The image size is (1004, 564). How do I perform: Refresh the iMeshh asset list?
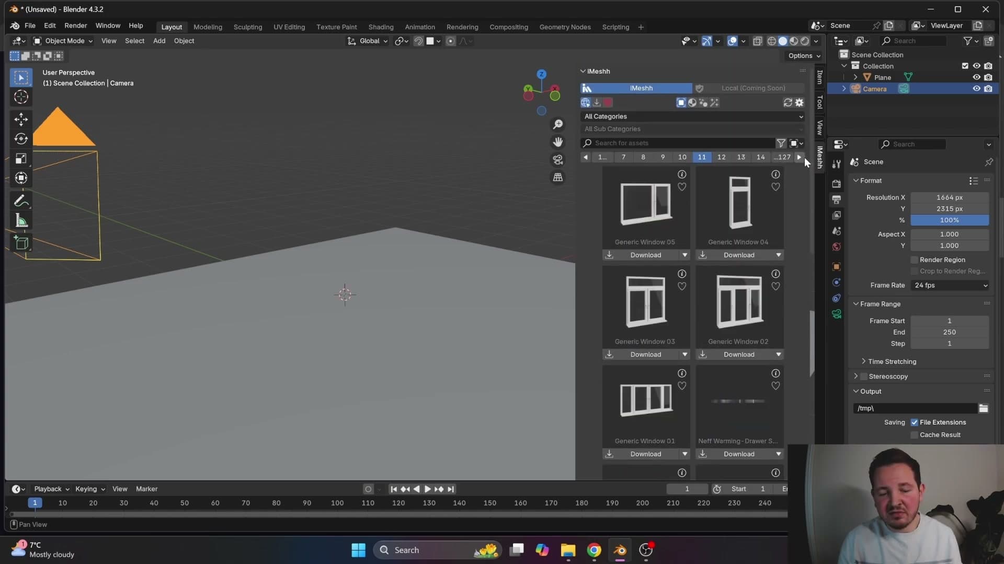(x=788, y=103)
